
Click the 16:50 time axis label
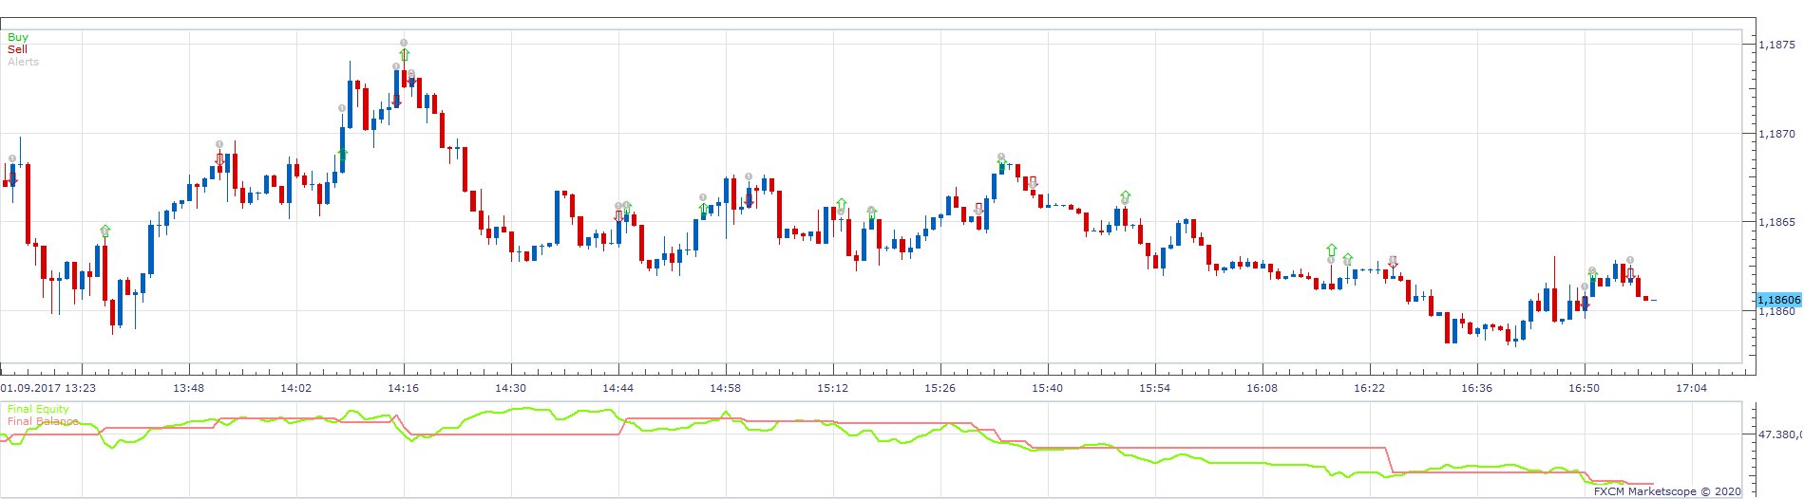tap(1585, 388)
